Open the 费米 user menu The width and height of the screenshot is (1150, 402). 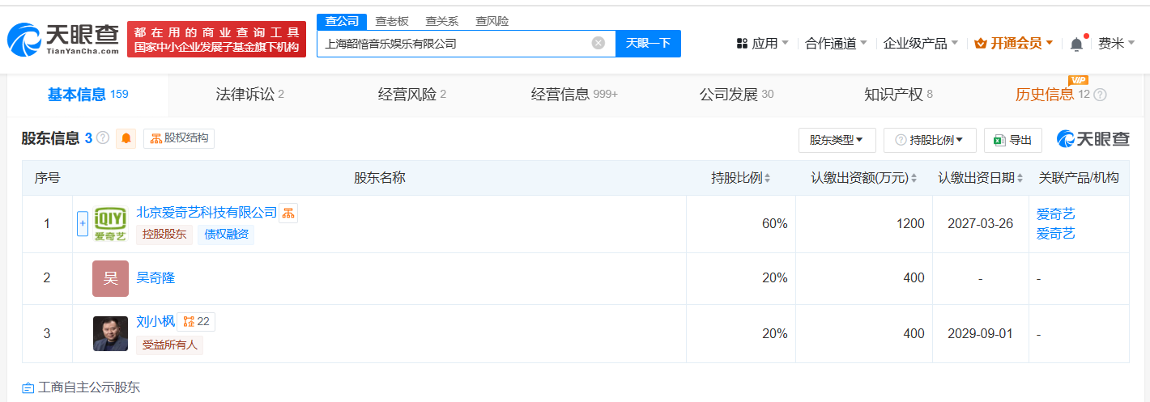(x=1116, y=44)
